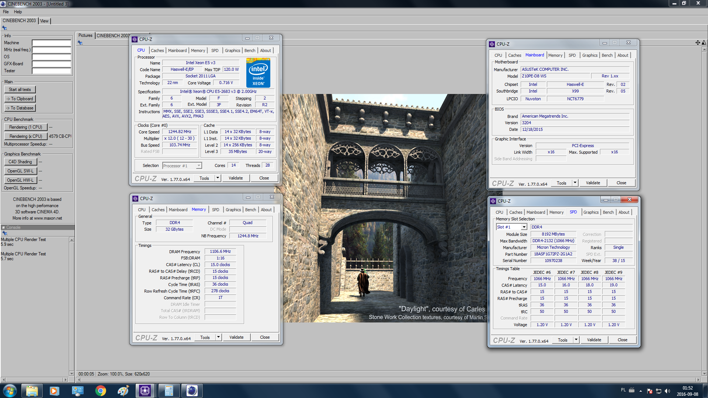Click To Database button

20,108
